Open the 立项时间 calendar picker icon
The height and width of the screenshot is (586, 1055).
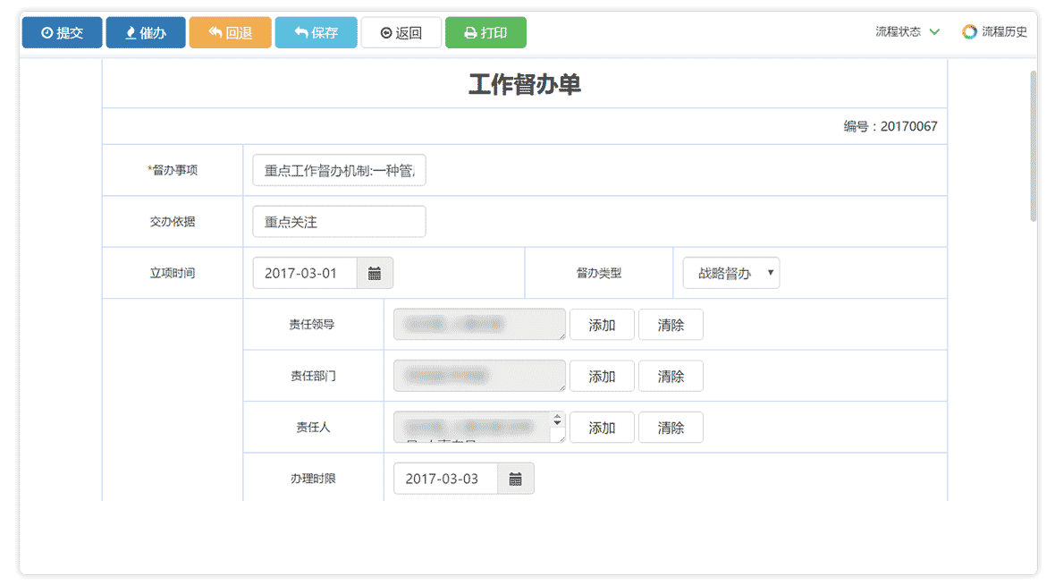pyautogui.click(x=375, y=273)
